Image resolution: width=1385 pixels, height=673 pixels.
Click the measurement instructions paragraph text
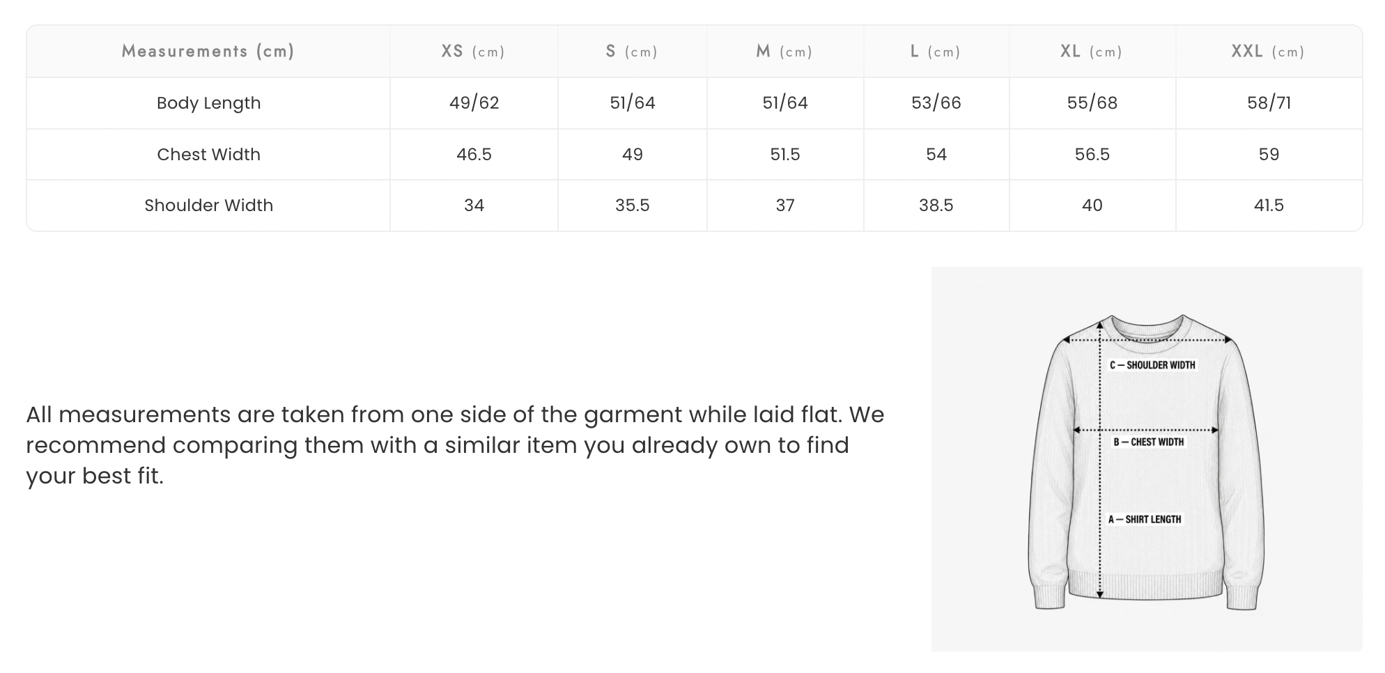click(456, 445)
